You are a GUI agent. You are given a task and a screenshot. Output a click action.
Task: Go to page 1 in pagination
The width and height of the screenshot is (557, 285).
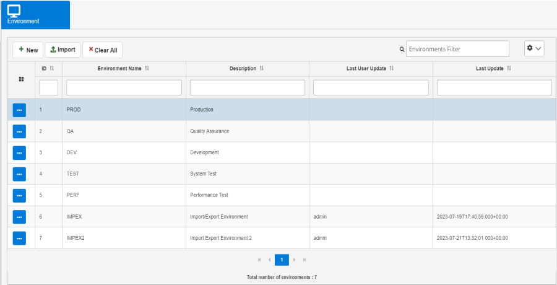(282, 260)
